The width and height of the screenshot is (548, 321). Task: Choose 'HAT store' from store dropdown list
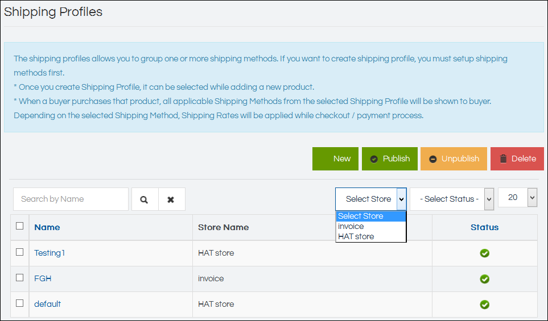click(371, 236)
